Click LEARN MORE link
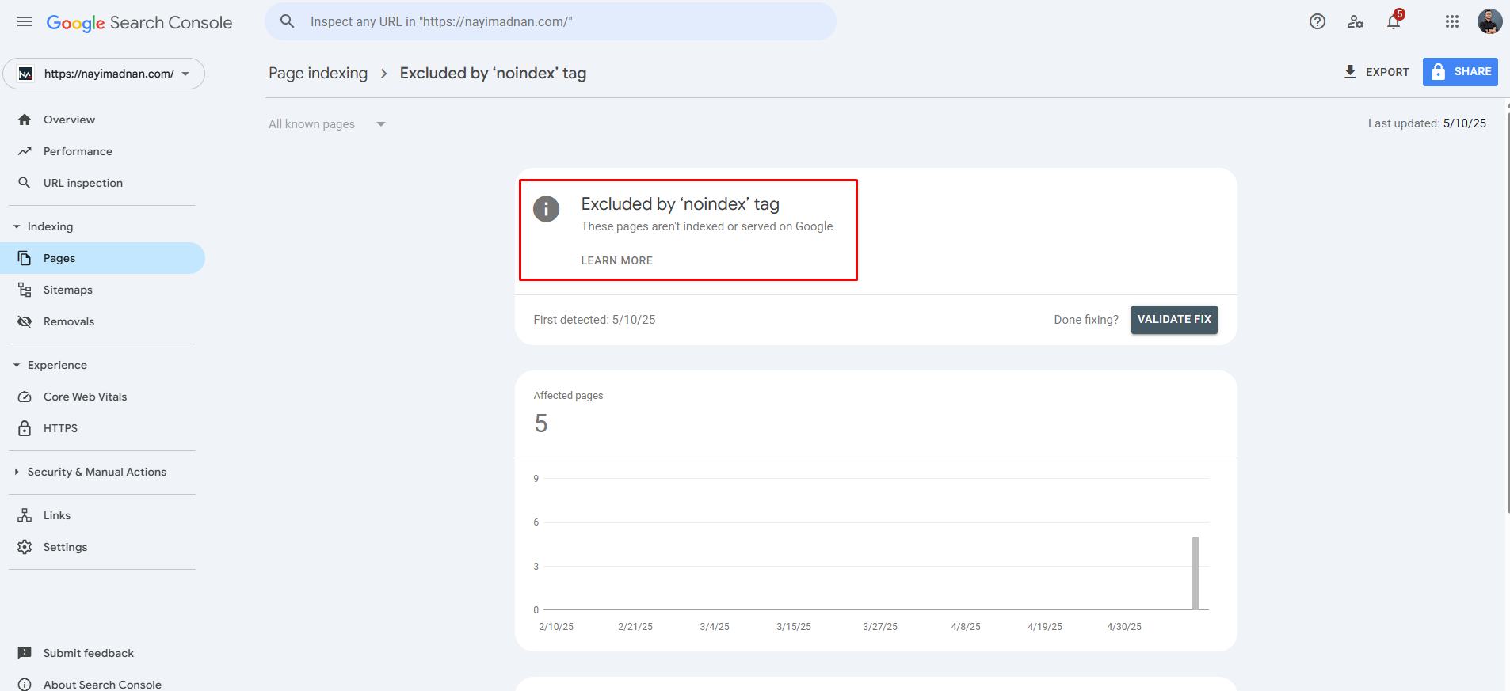This screenshot has width=1510, height=691. (616, 260)
